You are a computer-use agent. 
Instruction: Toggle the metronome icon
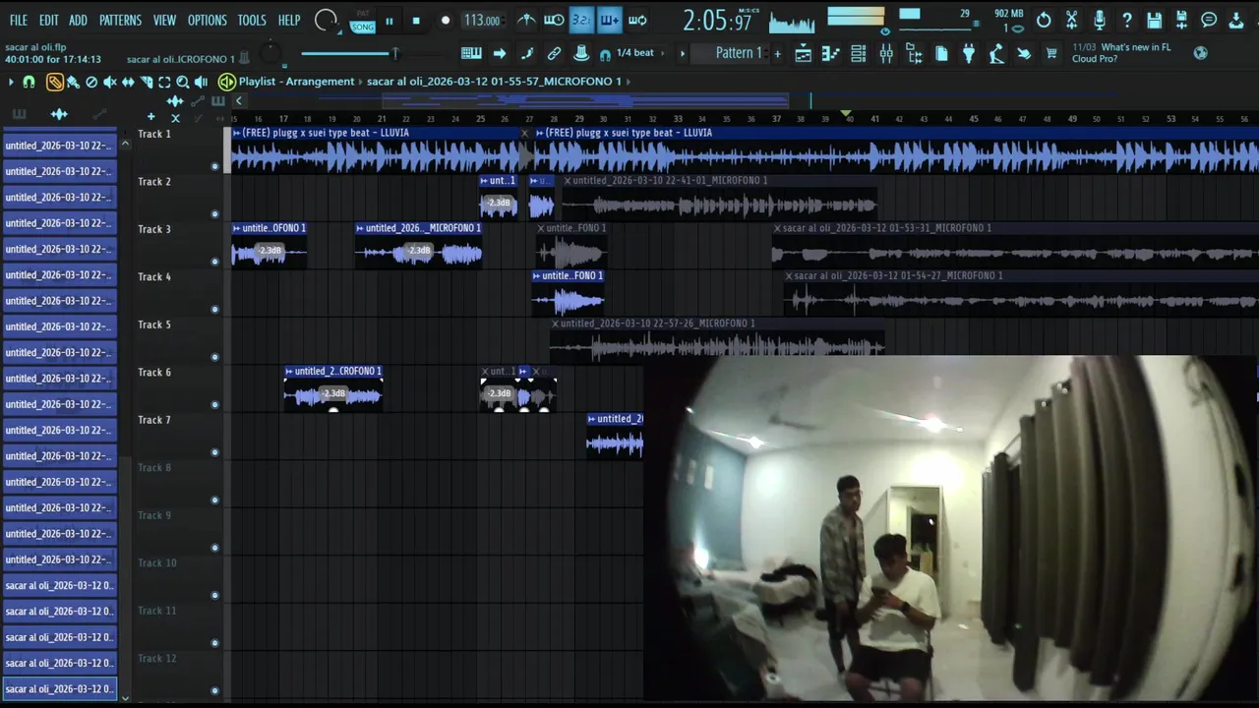point(527,21)
